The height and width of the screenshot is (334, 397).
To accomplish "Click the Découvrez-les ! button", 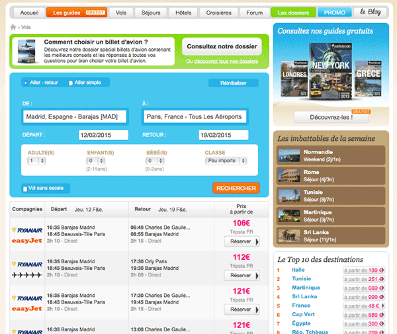I will coord(331,117).
